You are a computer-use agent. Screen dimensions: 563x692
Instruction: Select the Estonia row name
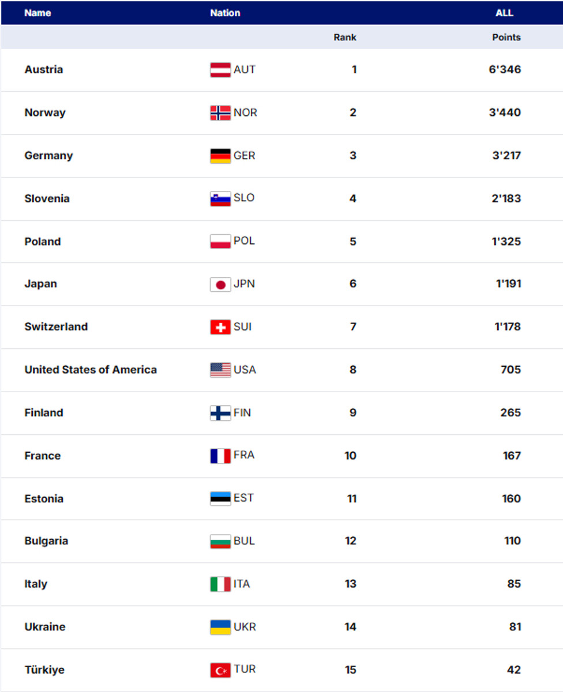44,499
